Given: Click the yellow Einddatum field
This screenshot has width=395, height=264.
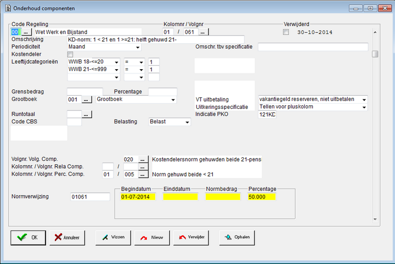Looking at the screenshot, I should (180, 197).
